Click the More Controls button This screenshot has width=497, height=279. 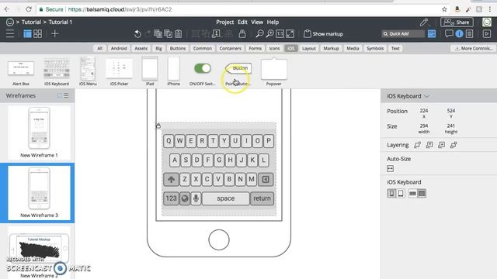click(474, 48)
